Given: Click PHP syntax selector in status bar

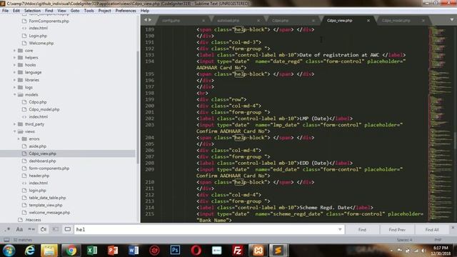Looking at the screenshot, I should [x=438, y=240].
